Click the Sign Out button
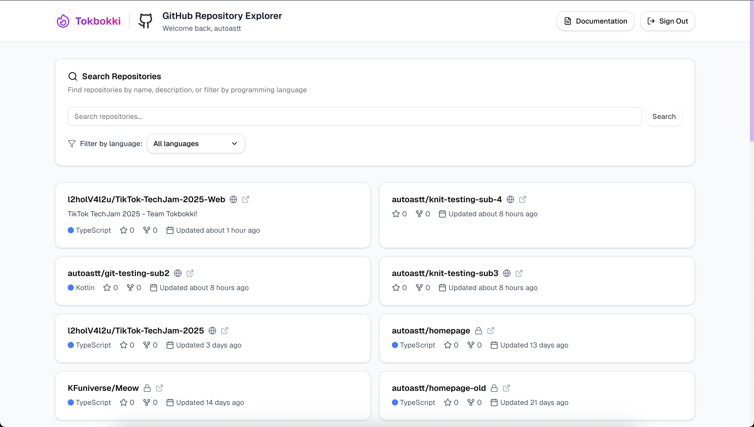The height and width of the screenshot is (427, 754). (x=668, y=21)
